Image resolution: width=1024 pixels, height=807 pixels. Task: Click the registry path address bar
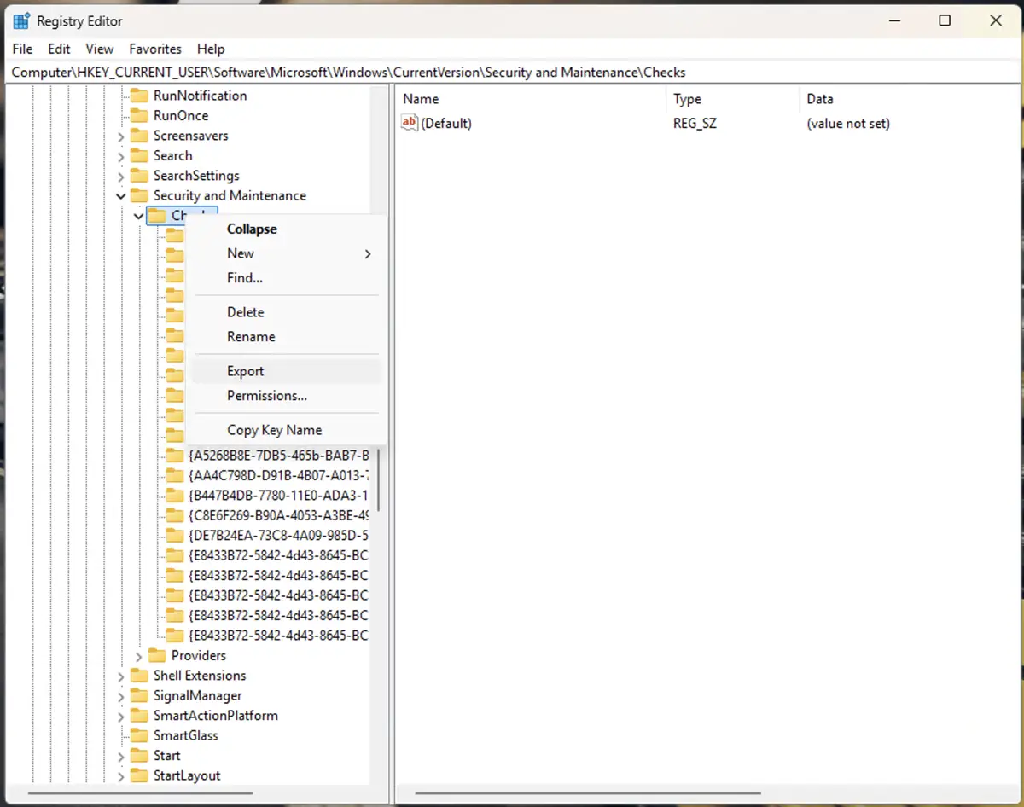click(512, 73)
